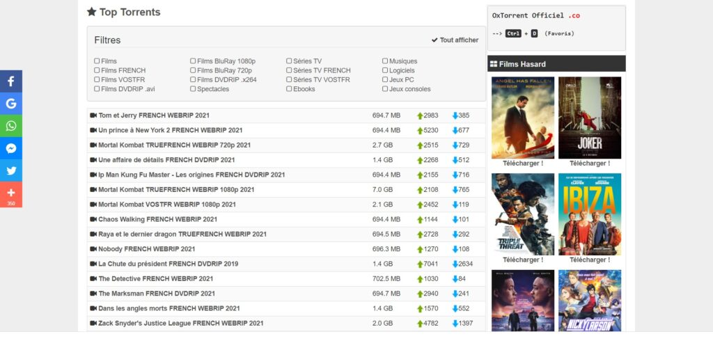Open Raya et le dernier dragon torrent

pyautogui.click(x=182, y=234)
